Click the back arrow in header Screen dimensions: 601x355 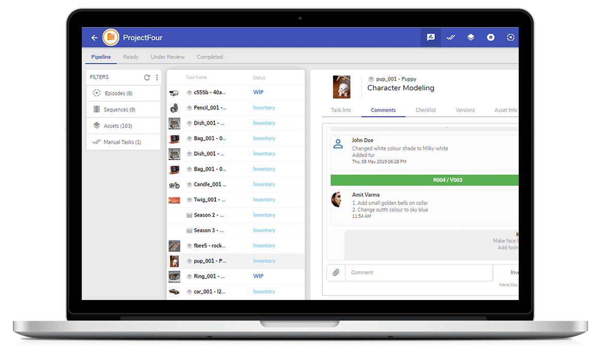[x=94, y=38]
